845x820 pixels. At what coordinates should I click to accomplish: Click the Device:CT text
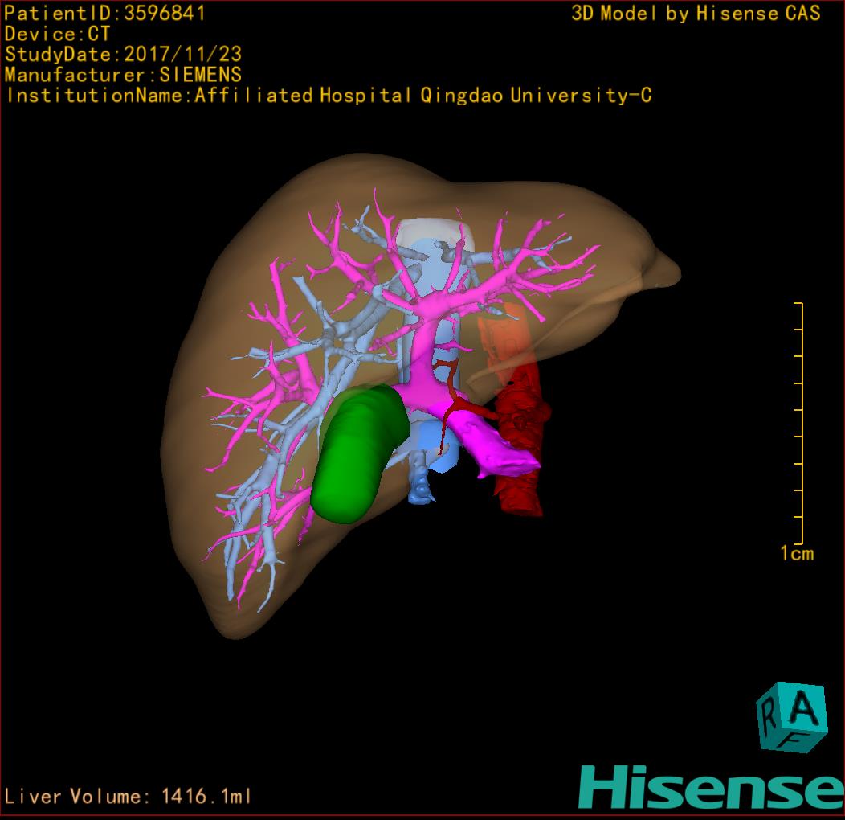(57, 34)
